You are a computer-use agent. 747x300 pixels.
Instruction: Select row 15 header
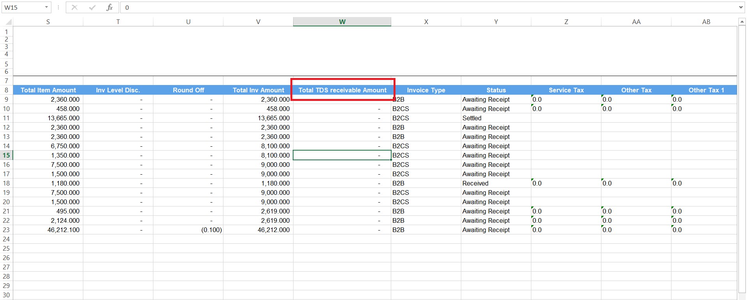tap(7, 155)
